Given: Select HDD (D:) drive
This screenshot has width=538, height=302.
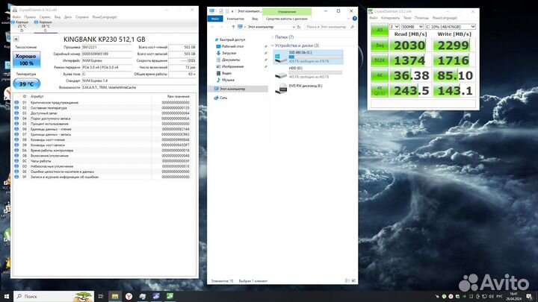Looking at the screenshot, I should tap(308, 72).
